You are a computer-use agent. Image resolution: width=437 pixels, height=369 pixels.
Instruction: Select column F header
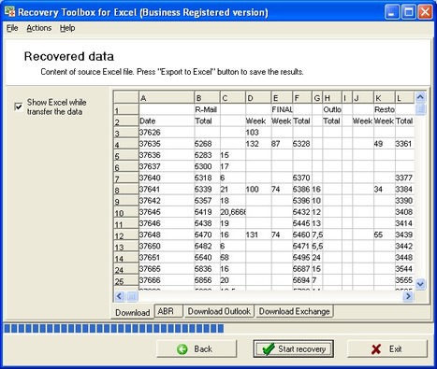tap(302, 98)
